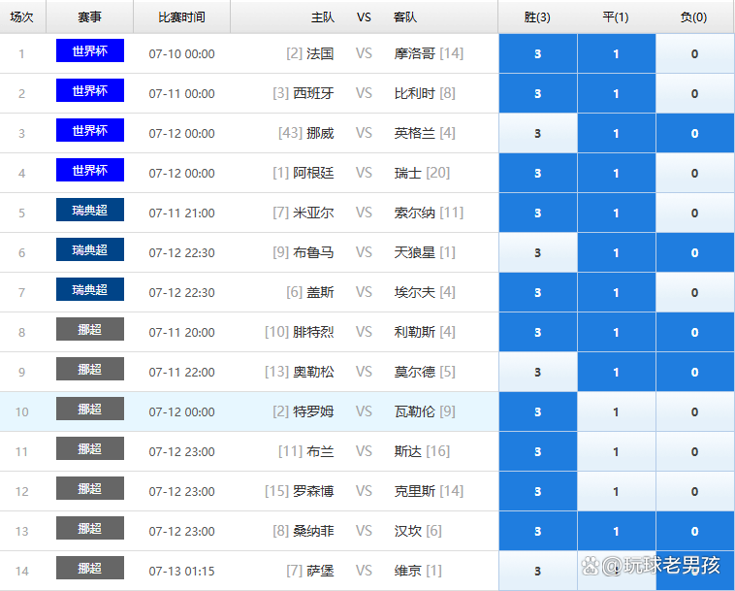Image resolution: width=735 pixels, height=591 pixels.
Task: Click home team 西班牙
Action: 313,93
